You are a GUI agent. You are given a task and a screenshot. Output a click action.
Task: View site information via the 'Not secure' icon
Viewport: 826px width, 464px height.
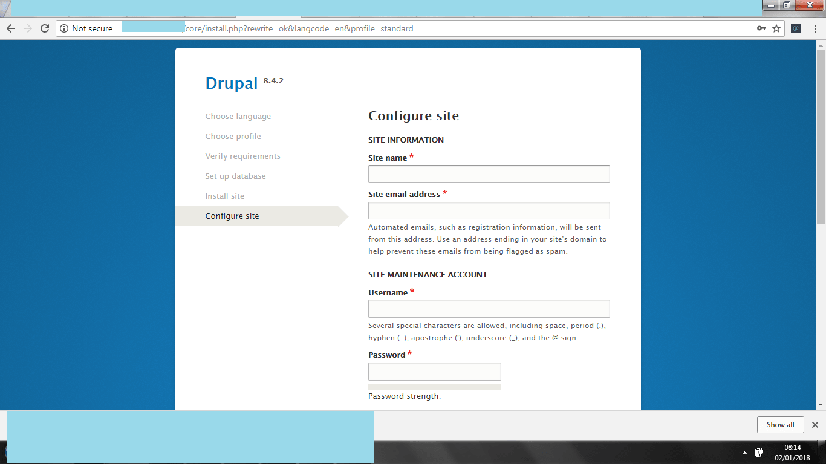click(x=64, y=28)
